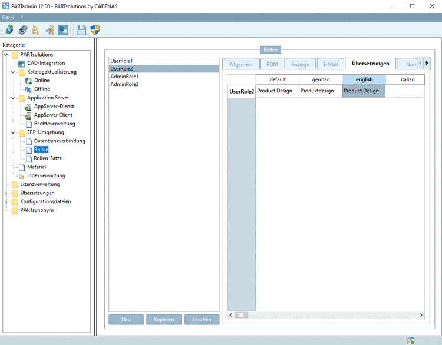
Task: Open the ? help menu
Action: [22, 18]
